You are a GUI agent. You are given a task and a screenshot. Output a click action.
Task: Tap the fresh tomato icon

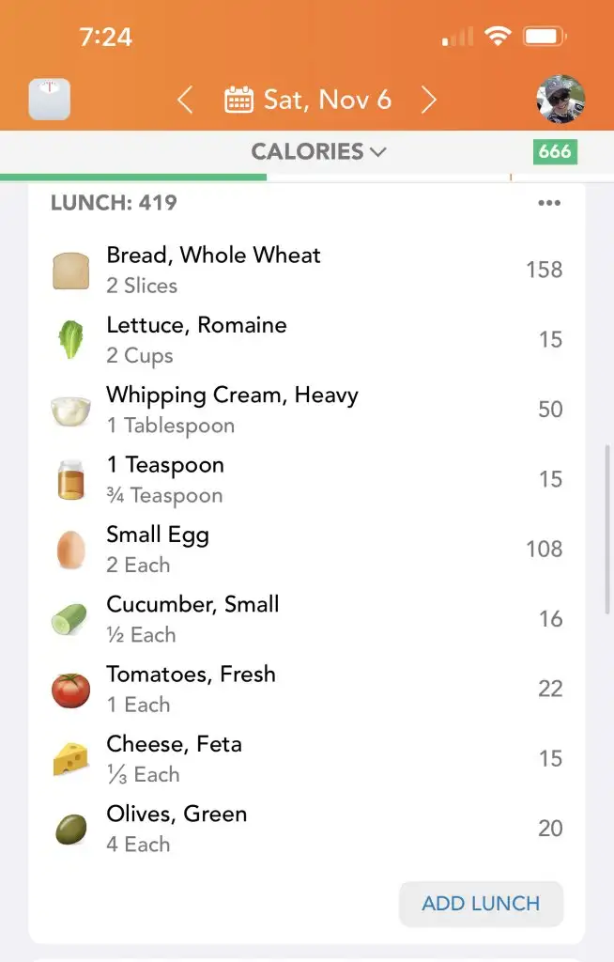[x=70, y=690]
